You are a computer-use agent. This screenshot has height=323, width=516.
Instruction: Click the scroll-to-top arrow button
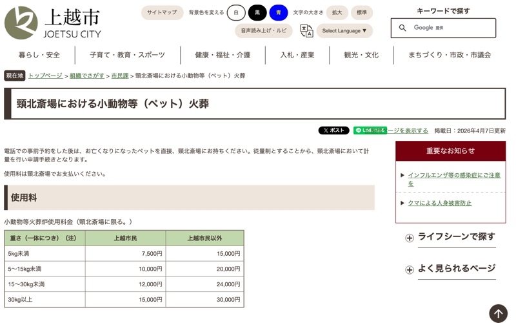[498, 313]
